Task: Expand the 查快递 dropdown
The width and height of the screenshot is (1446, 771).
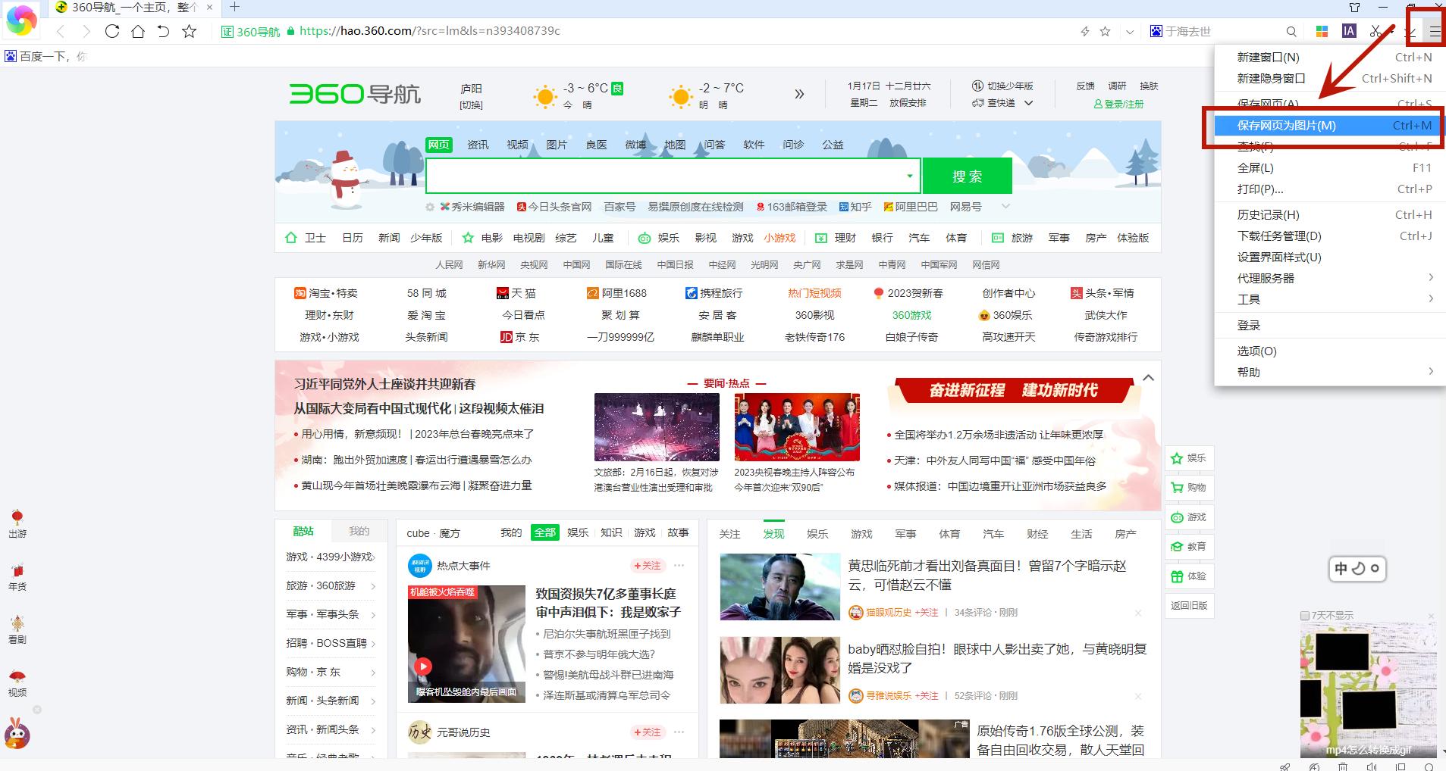Action: pyautogui.click(x=1028, y=102)
